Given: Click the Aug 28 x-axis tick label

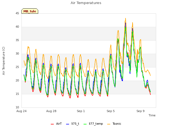Looking at the screenshot, I should click(51, 111).
